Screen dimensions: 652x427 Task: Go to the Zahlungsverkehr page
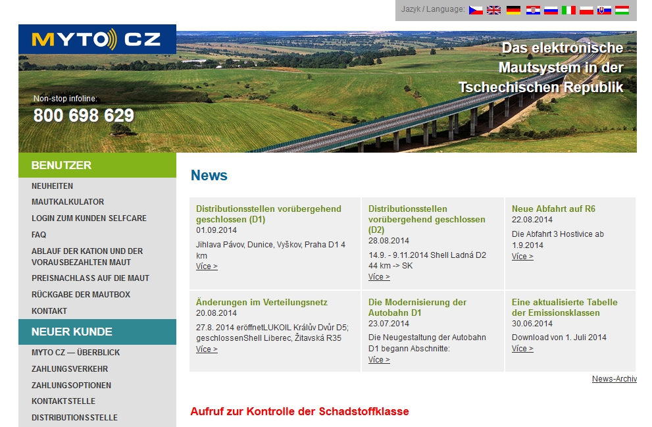click(70, 369)
